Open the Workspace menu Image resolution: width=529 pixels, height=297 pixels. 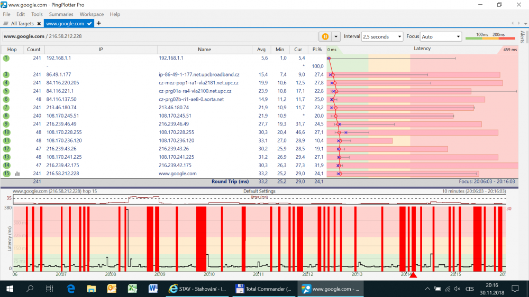click(x=92, y=14)
